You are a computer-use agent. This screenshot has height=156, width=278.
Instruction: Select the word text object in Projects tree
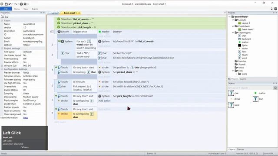tap(242, 58)
